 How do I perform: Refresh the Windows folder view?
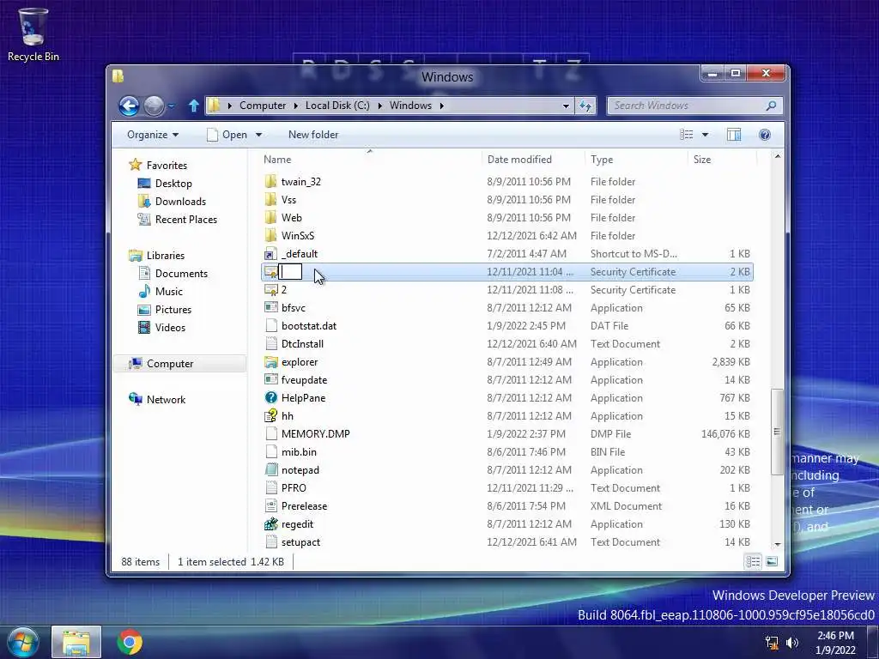point(585,106)
